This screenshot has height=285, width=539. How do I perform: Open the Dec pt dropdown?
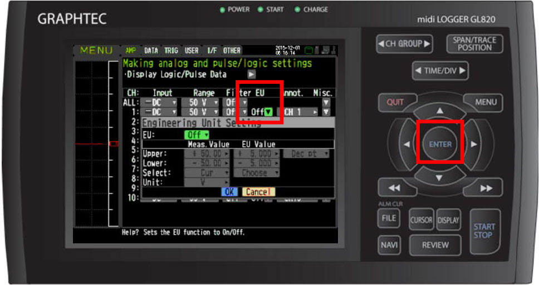306,154
